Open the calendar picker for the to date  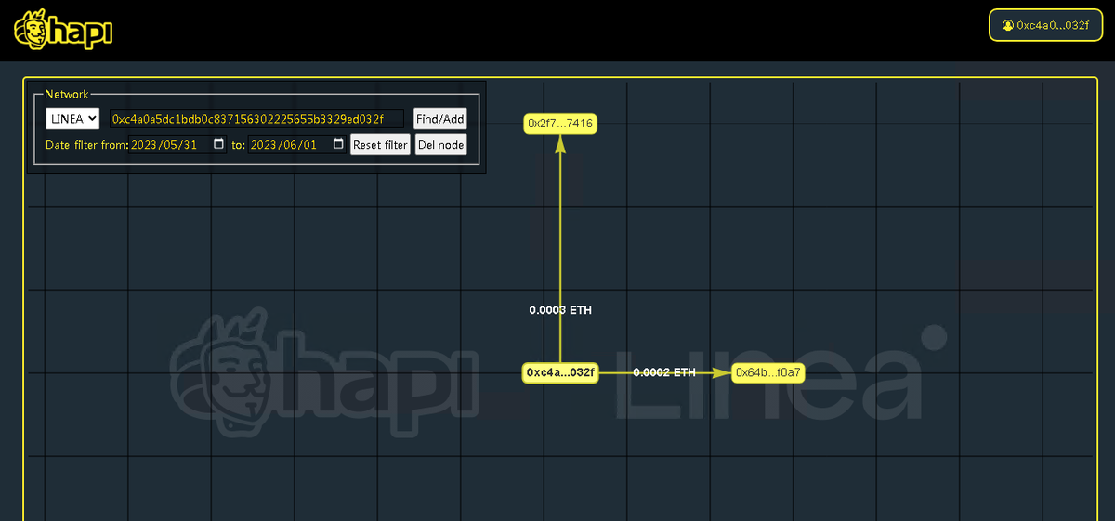point(338,144)
